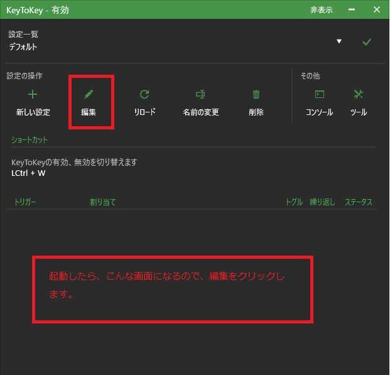Open the ツール wrench icon
This screenshot has width=390, height=375.
tap(358, 94)
